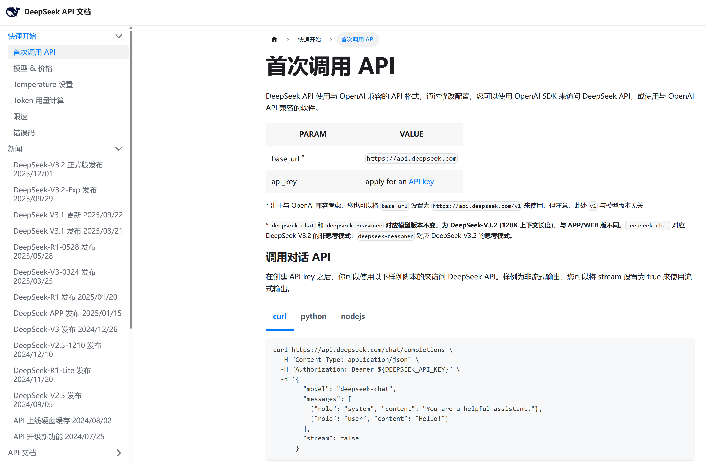This screenshot has width=706, height=464.
Task: Select the curl code tab
Action: click(x=279, y=316)
